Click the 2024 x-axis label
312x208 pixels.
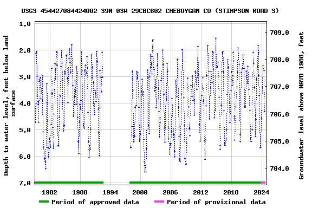pos(261,192)
